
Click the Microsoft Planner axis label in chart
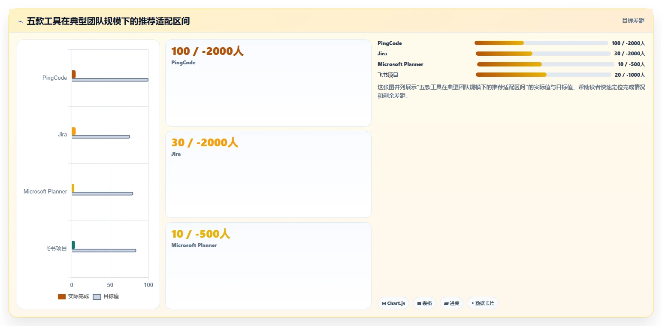[x=45, y=192]
